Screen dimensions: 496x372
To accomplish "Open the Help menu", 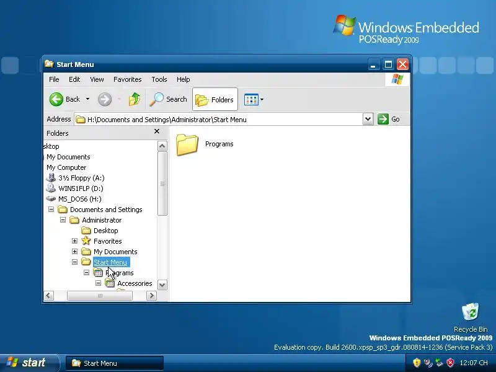I will 183,79.
